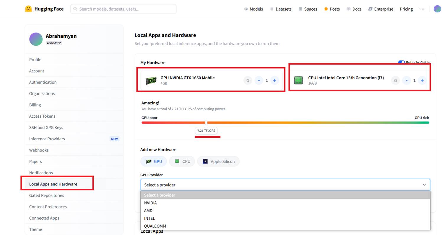This screenshot has height=235, width=442.
Task: Open the user avatar in top navigation
Action: tap(437, 9)
